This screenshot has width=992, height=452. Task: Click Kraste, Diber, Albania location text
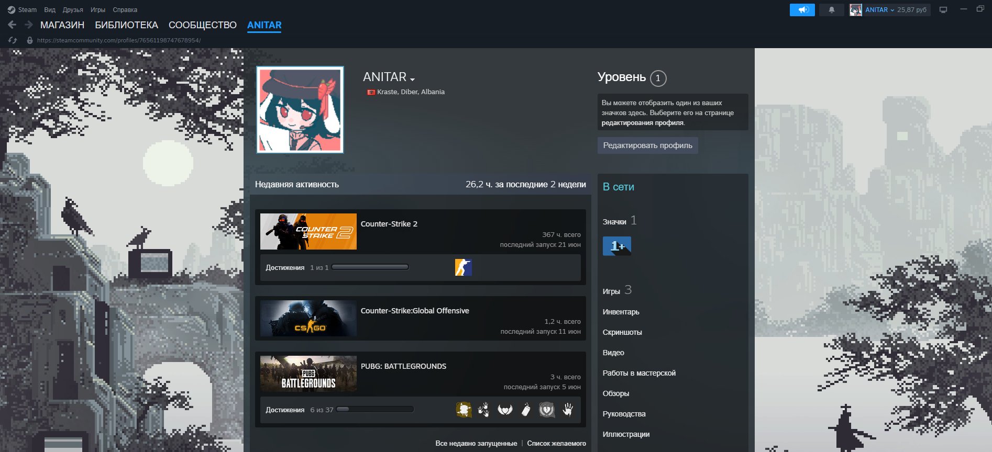411,92
